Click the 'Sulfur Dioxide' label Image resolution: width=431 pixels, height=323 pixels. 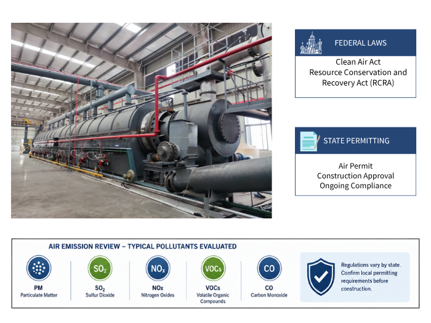click(x=100, y=295)
